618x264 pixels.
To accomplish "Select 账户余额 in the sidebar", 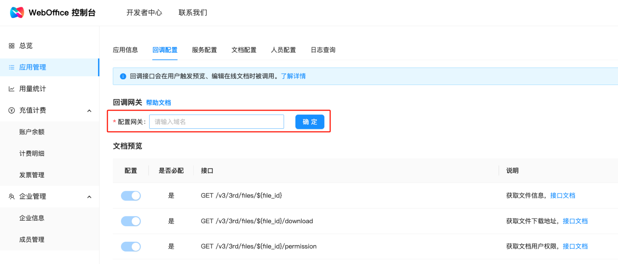I will coord(32,132).
